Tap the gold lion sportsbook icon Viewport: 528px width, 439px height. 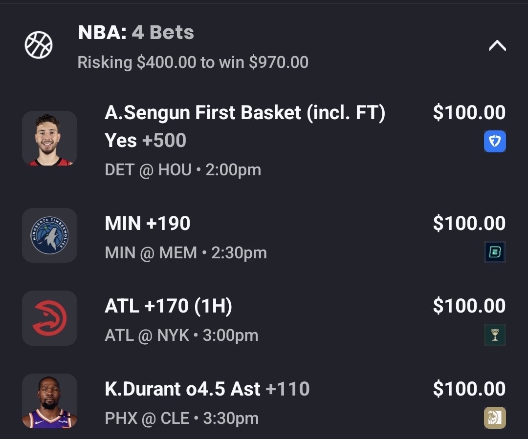(495, 418)
